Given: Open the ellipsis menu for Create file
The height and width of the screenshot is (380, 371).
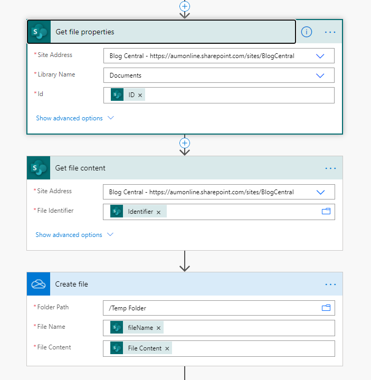Looking at the screenshot, I should point(330,284).
